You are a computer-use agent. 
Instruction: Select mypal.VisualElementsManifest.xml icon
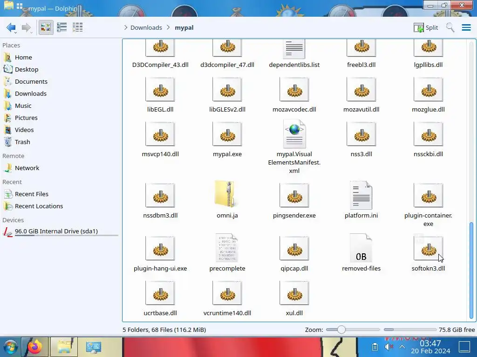[x=294, y=134]
